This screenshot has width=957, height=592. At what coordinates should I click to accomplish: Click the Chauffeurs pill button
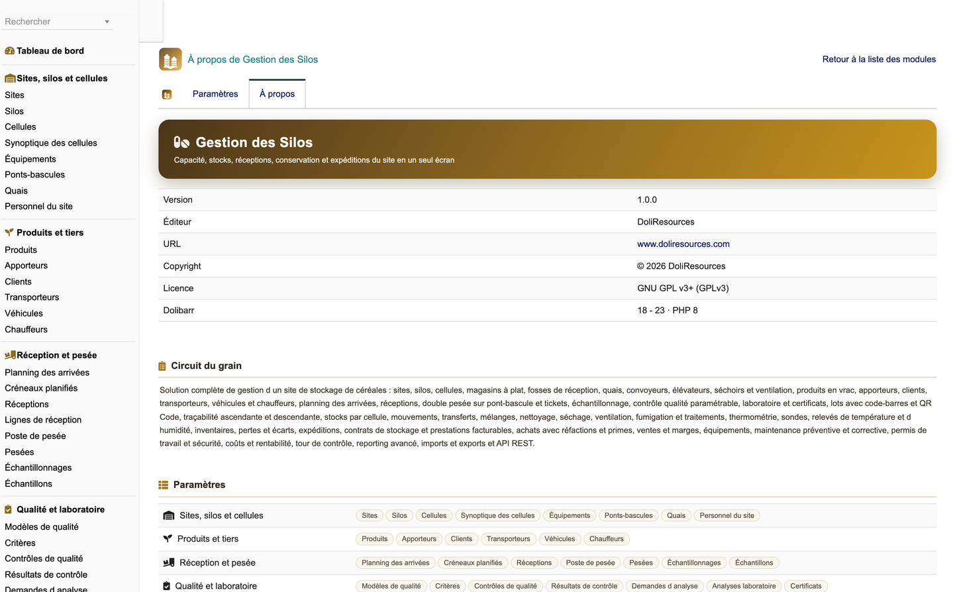pos(607,539)
